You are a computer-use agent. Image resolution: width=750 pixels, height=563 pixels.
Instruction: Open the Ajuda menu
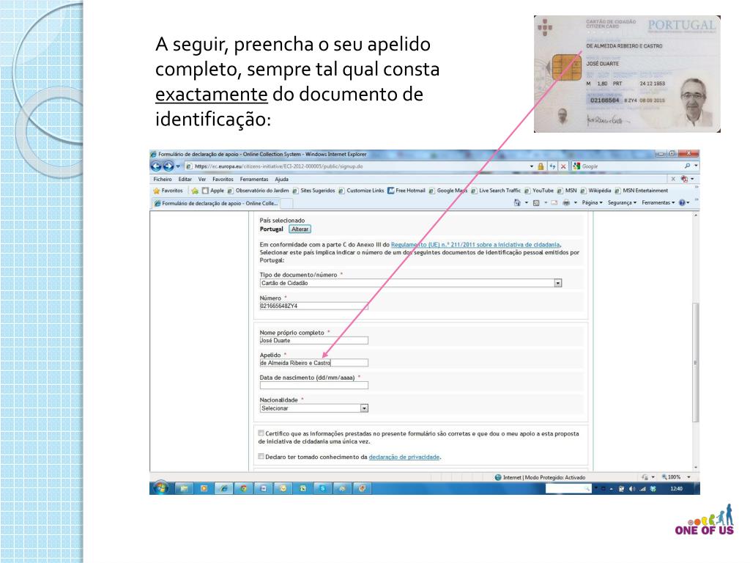click(x=282, y=179)
